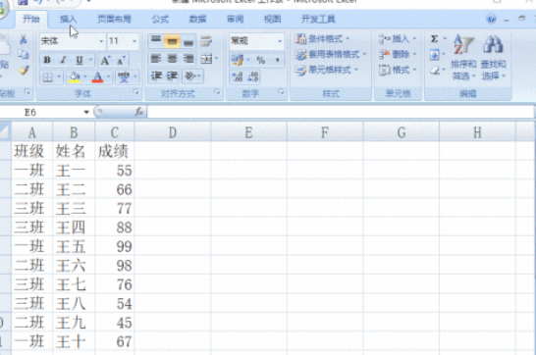Open the Name Box dropdown arrow
536x355 pixels.
point(86,112)
